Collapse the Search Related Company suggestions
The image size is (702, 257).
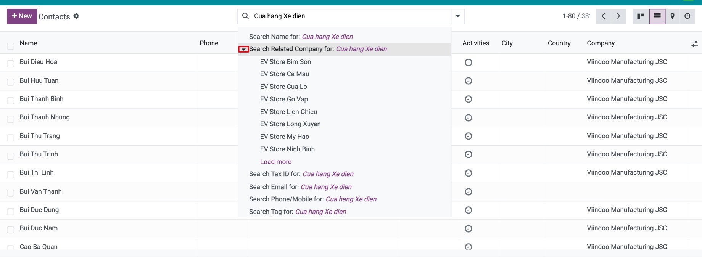pyautogui.click(x=243, y=49)
